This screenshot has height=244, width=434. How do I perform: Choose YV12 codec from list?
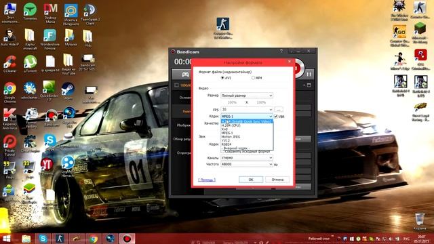click(247, 140)
